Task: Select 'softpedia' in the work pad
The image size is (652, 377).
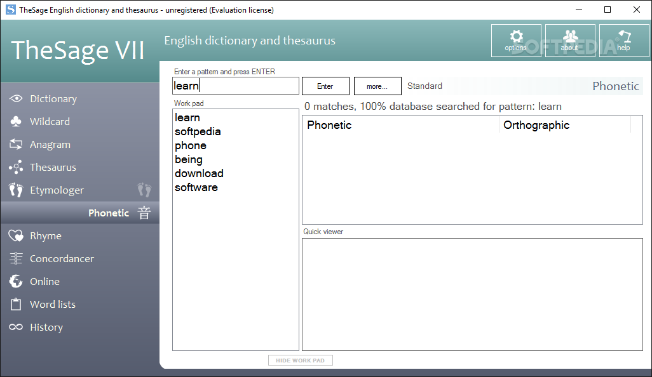Action: click(198, 131)
